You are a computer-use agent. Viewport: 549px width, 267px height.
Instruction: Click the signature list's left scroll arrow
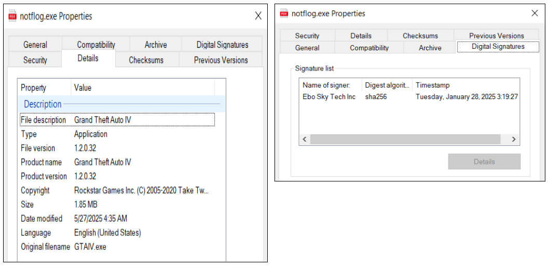point(305,139)
